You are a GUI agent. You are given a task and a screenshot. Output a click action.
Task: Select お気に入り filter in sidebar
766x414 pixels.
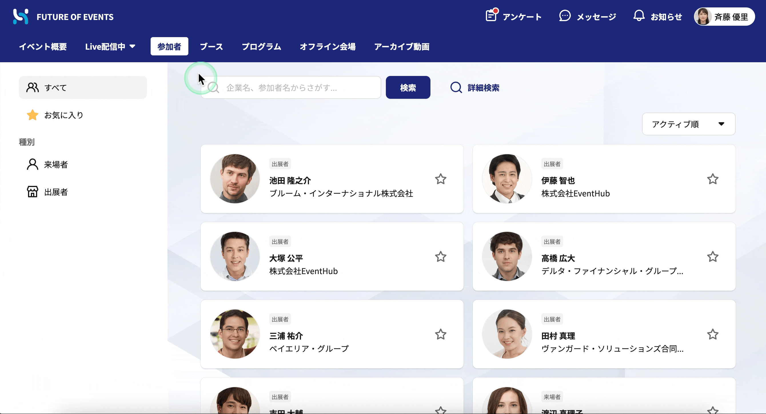click(x=83, y=115)
